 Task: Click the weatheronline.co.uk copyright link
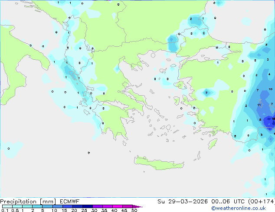pyautogui.click(x=238, y=208)
